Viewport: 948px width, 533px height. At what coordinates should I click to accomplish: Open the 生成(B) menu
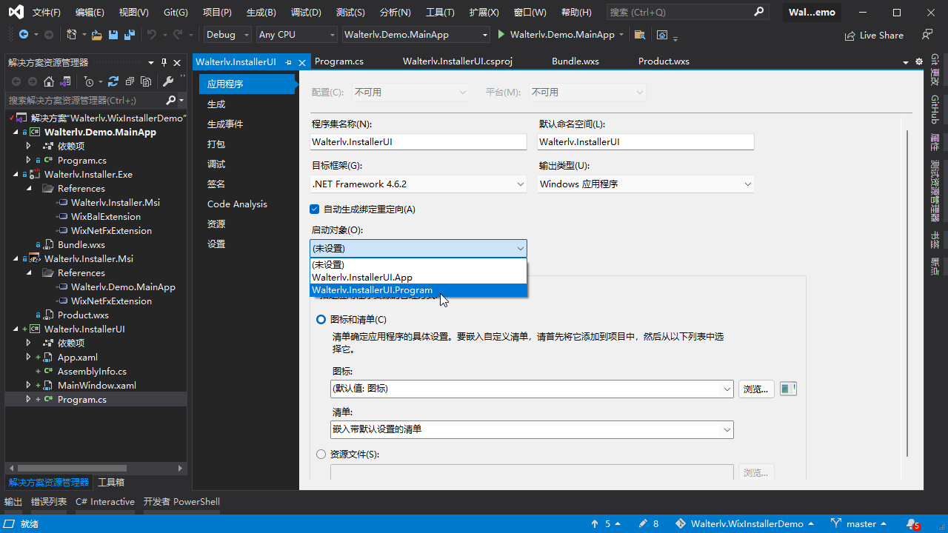[x=261, y=13]
